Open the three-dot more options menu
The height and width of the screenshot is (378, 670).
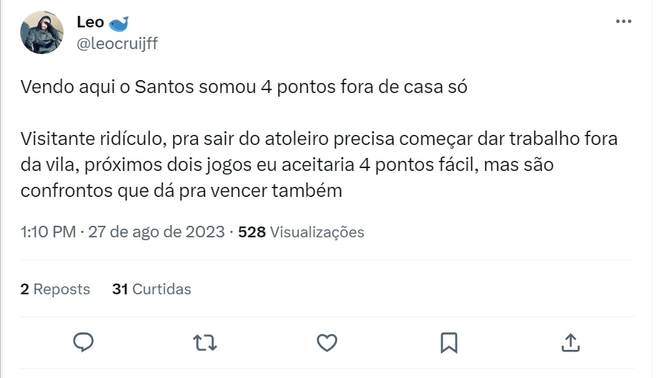pos(623,22)
